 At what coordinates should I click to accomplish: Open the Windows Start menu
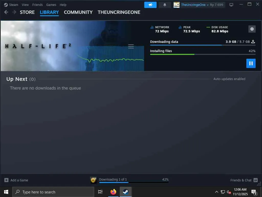coord(6,192)
